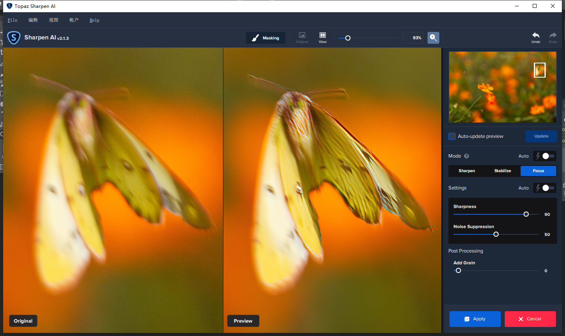Click the zoom magnifier icon
Screen dimensions: 565x336
[x=433, y=38]
